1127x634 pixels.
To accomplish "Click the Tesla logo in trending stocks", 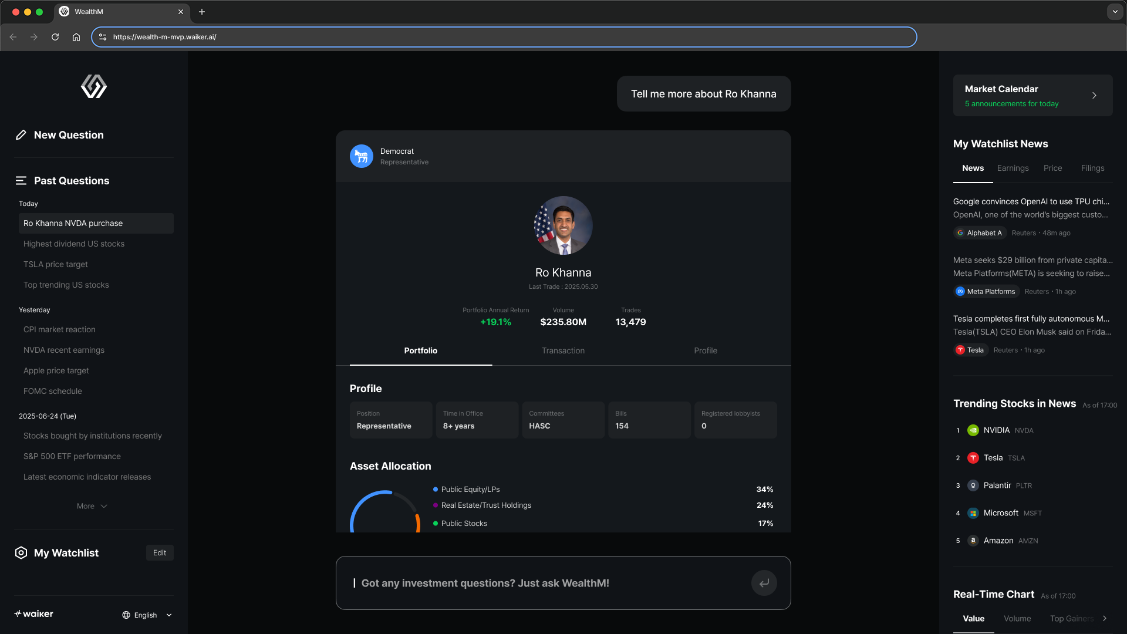I will (x=973, y=458).
